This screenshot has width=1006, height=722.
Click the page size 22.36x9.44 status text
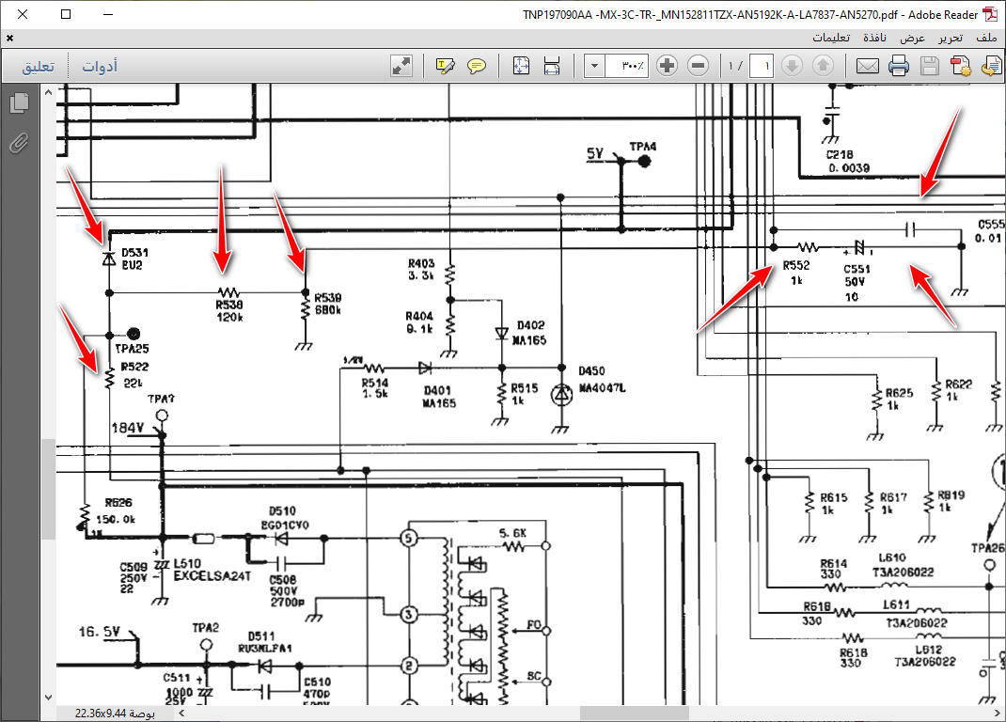point(115,713)
